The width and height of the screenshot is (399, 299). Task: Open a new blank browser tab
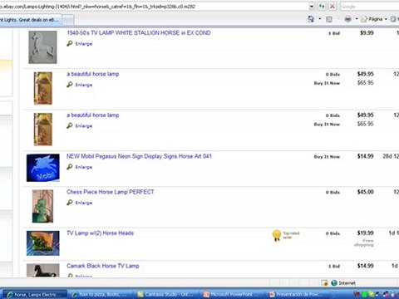(x=68, y=20)
